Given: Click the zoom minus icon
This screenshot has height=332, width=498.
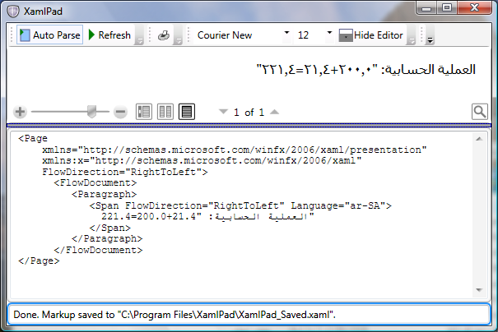Looking at the screenshot, I should coord(120,112).
